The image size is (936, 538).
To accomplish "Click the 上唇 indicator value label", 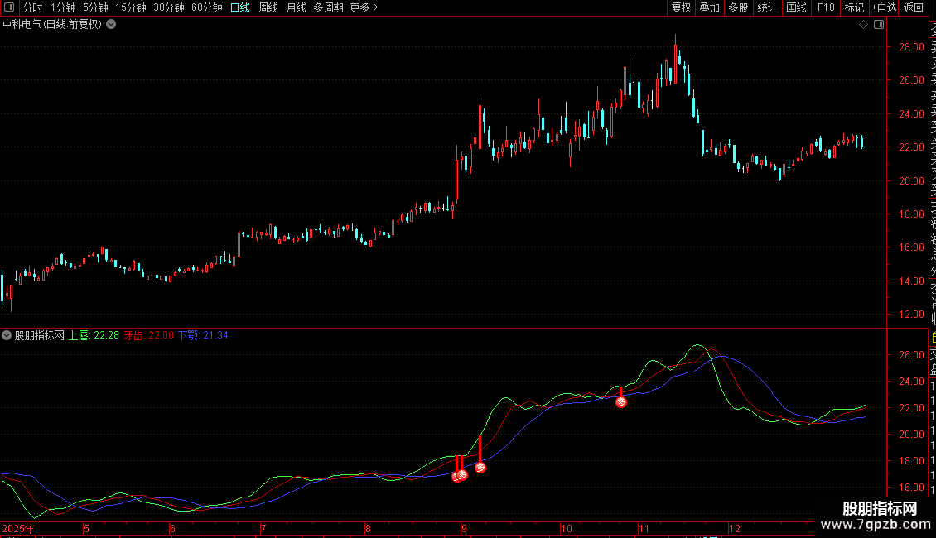I will pos(94,335).
